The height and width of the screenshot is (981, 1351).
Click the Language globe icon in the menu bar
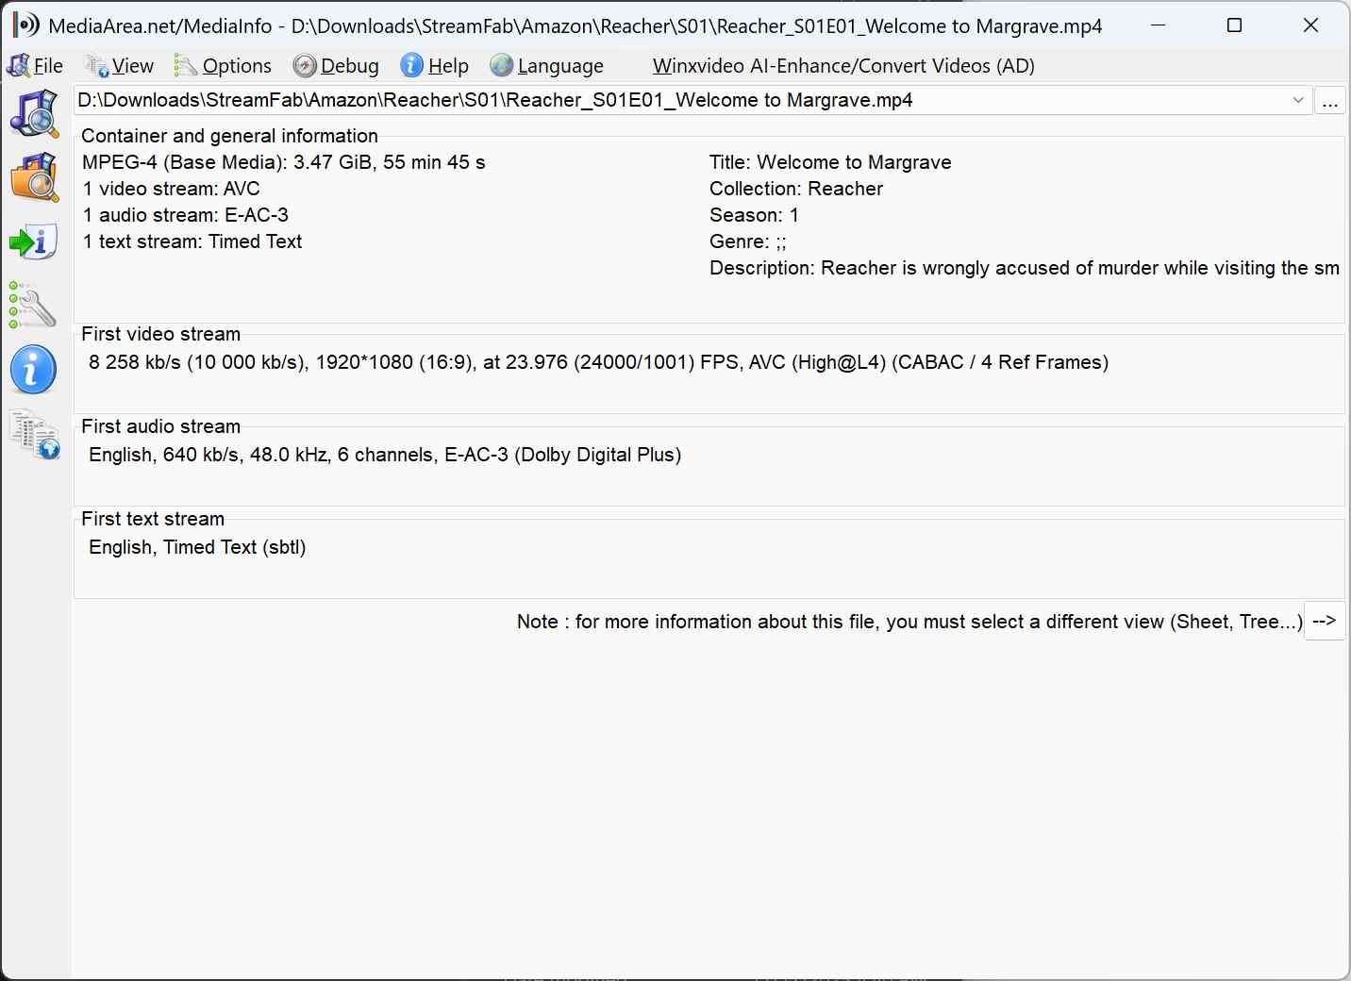click(x=500, y=65)
